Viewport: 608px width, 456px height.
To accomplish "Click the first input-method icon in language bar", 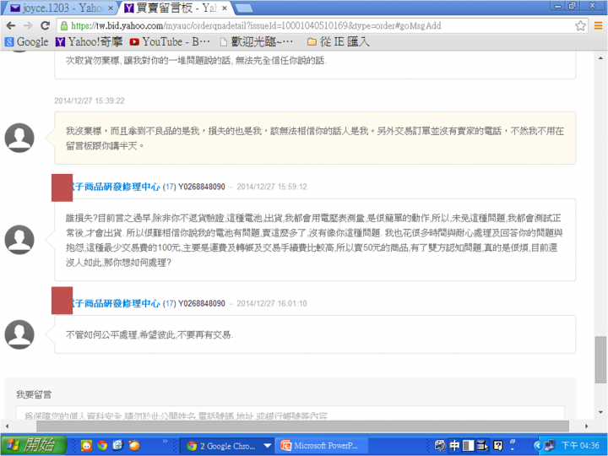I will click(x=440, y=446).
